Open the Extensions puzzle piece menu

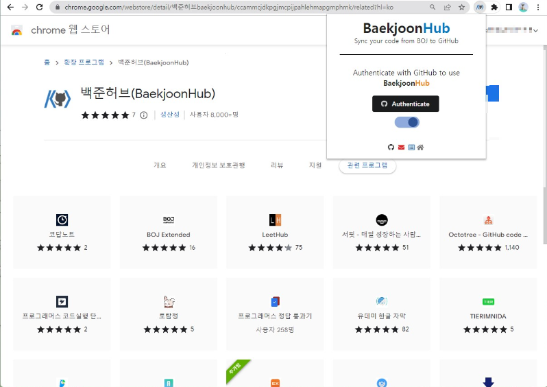point(494,7)
